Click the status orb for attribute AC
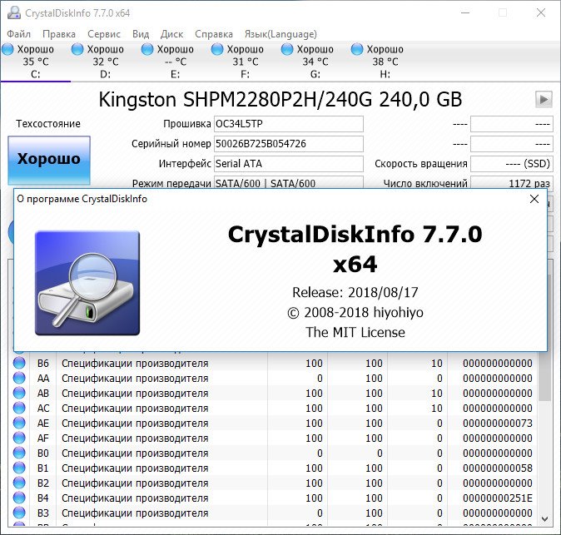 point(19,408)
